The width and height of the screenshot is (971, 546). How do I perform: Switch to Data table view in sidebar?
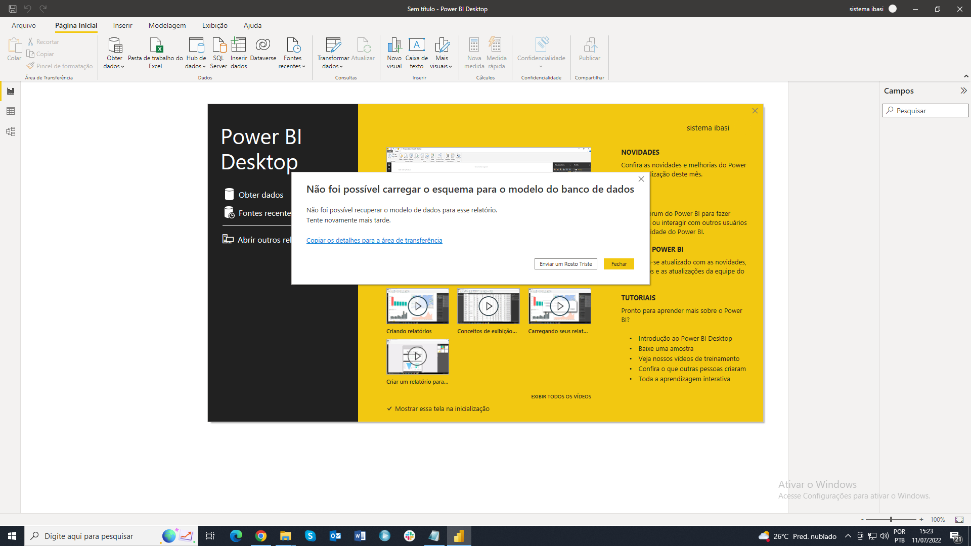click(x=11, y=111)
